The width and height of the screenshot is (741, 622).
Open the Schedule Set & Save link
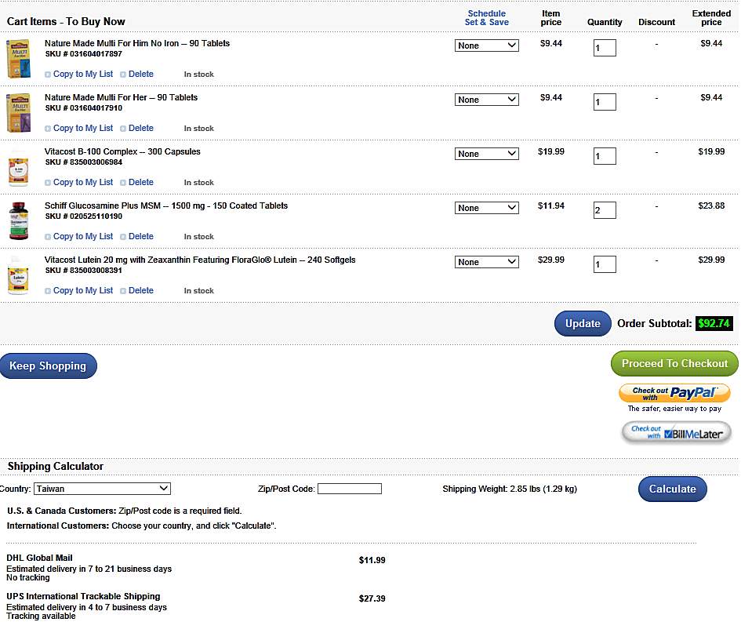point(487,18)
